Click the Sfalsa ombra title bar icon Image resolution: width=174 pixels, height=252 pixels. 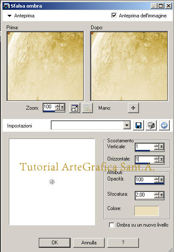(6, 6)
